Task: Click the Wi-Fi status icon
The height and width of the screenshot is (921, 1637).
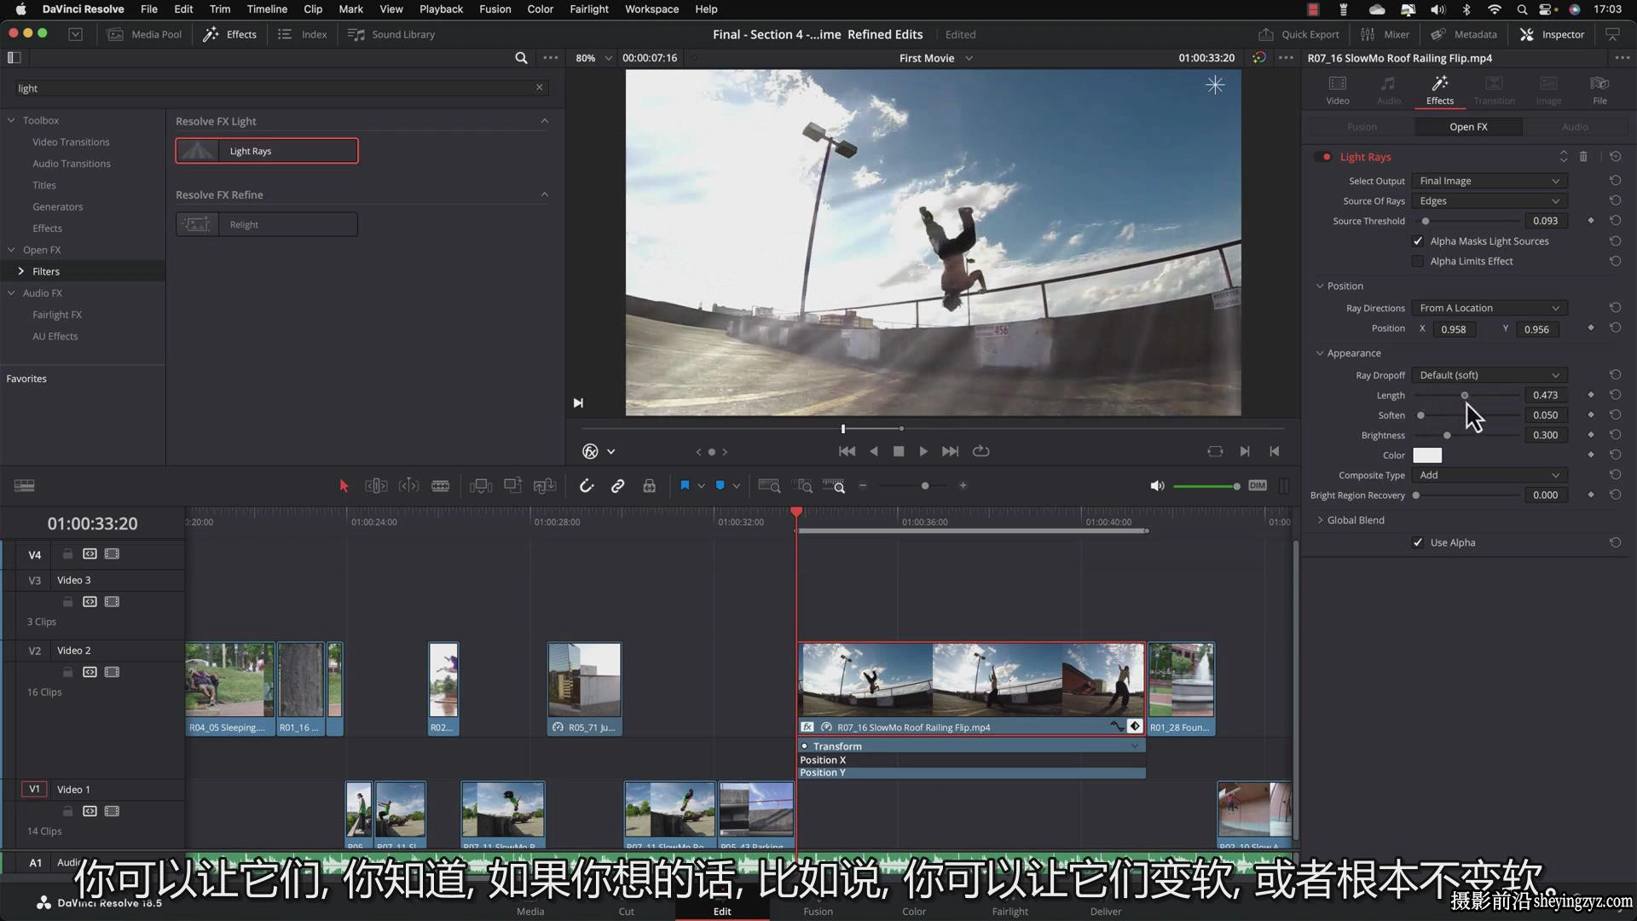Action: click(1495, 9)
